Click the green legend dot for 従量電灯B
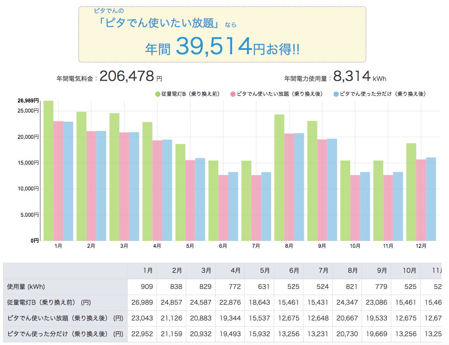 point(157,94)
